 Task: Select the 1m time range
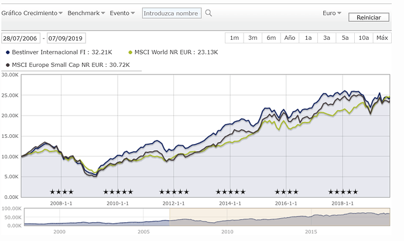click(x=234, y=38)
